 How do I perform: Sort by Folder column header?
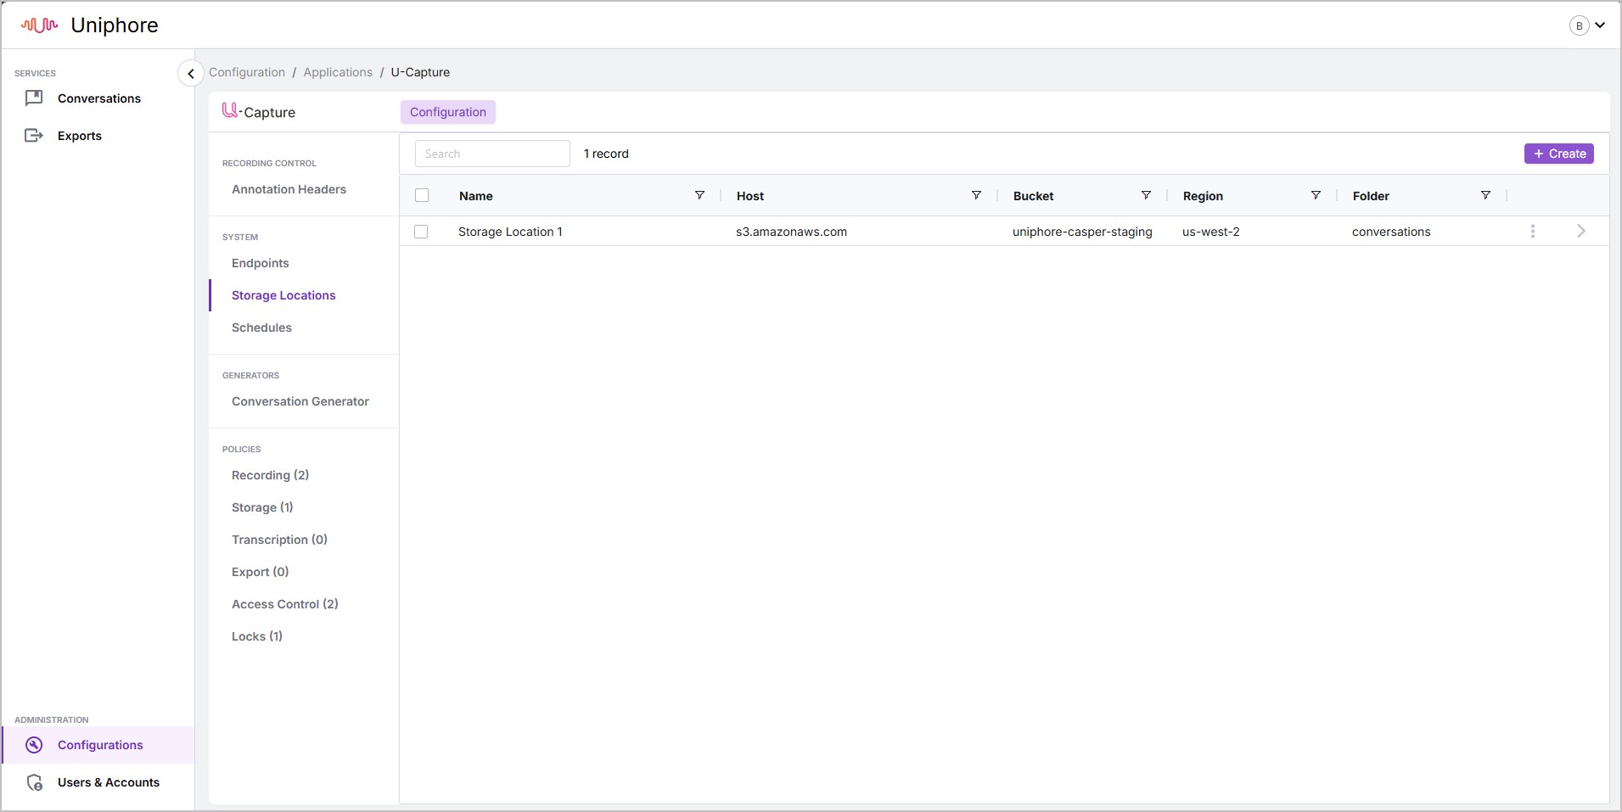[x=1371, y=196]
